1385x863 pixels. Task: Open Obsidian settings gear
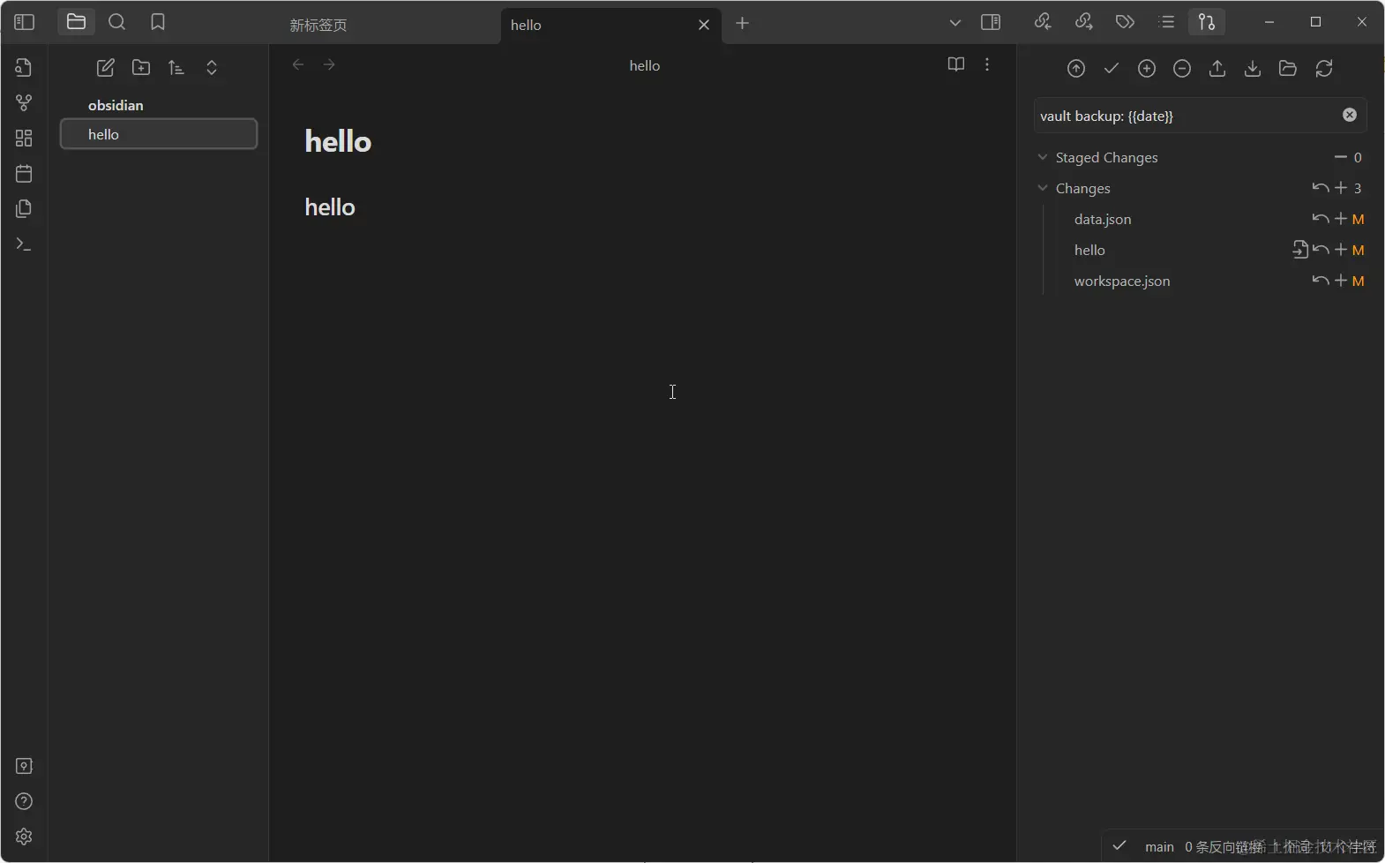click(24, 837)
